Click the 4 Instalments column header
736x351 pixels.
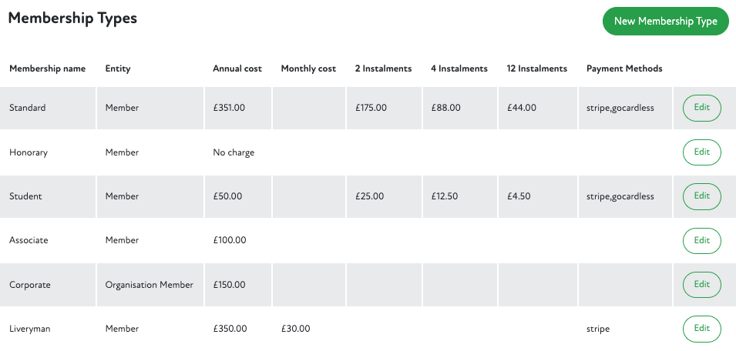[459, 69]
